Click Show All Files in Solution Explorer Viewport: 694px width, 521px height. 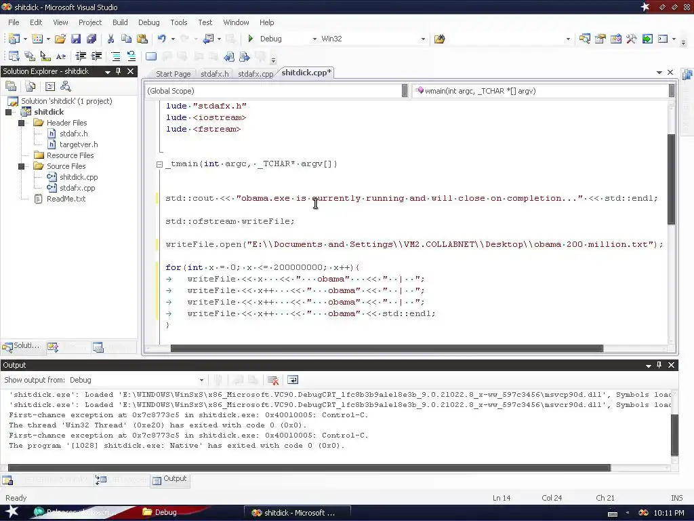30,86
